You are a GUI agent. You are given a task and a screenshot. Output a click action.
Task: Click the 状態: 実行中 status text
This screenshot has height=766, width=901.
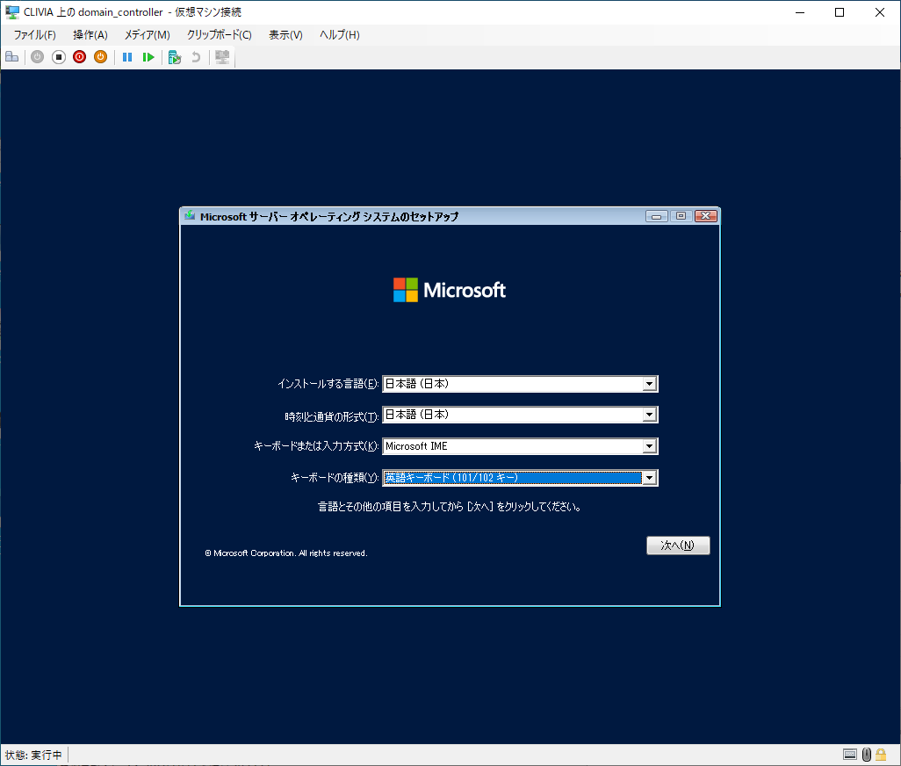click(x=33, y=755)
